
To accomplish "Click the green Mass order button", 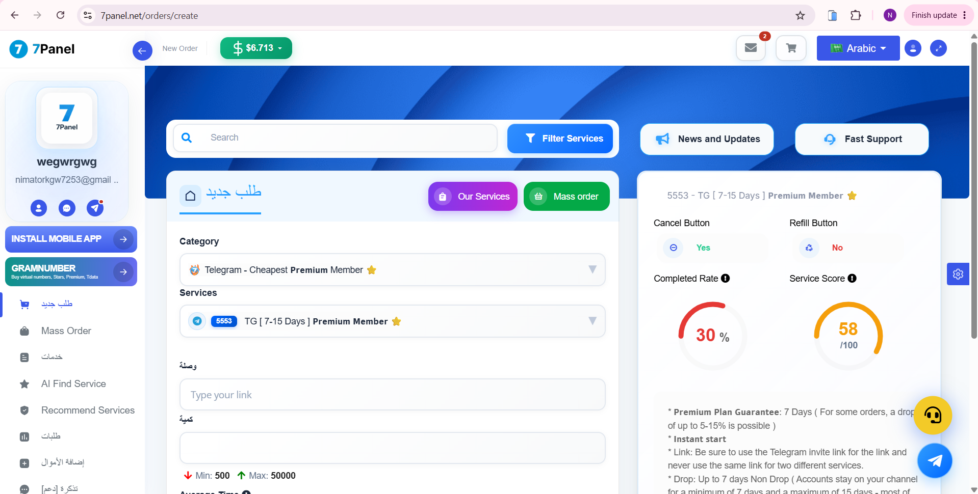I will [567, 196].
